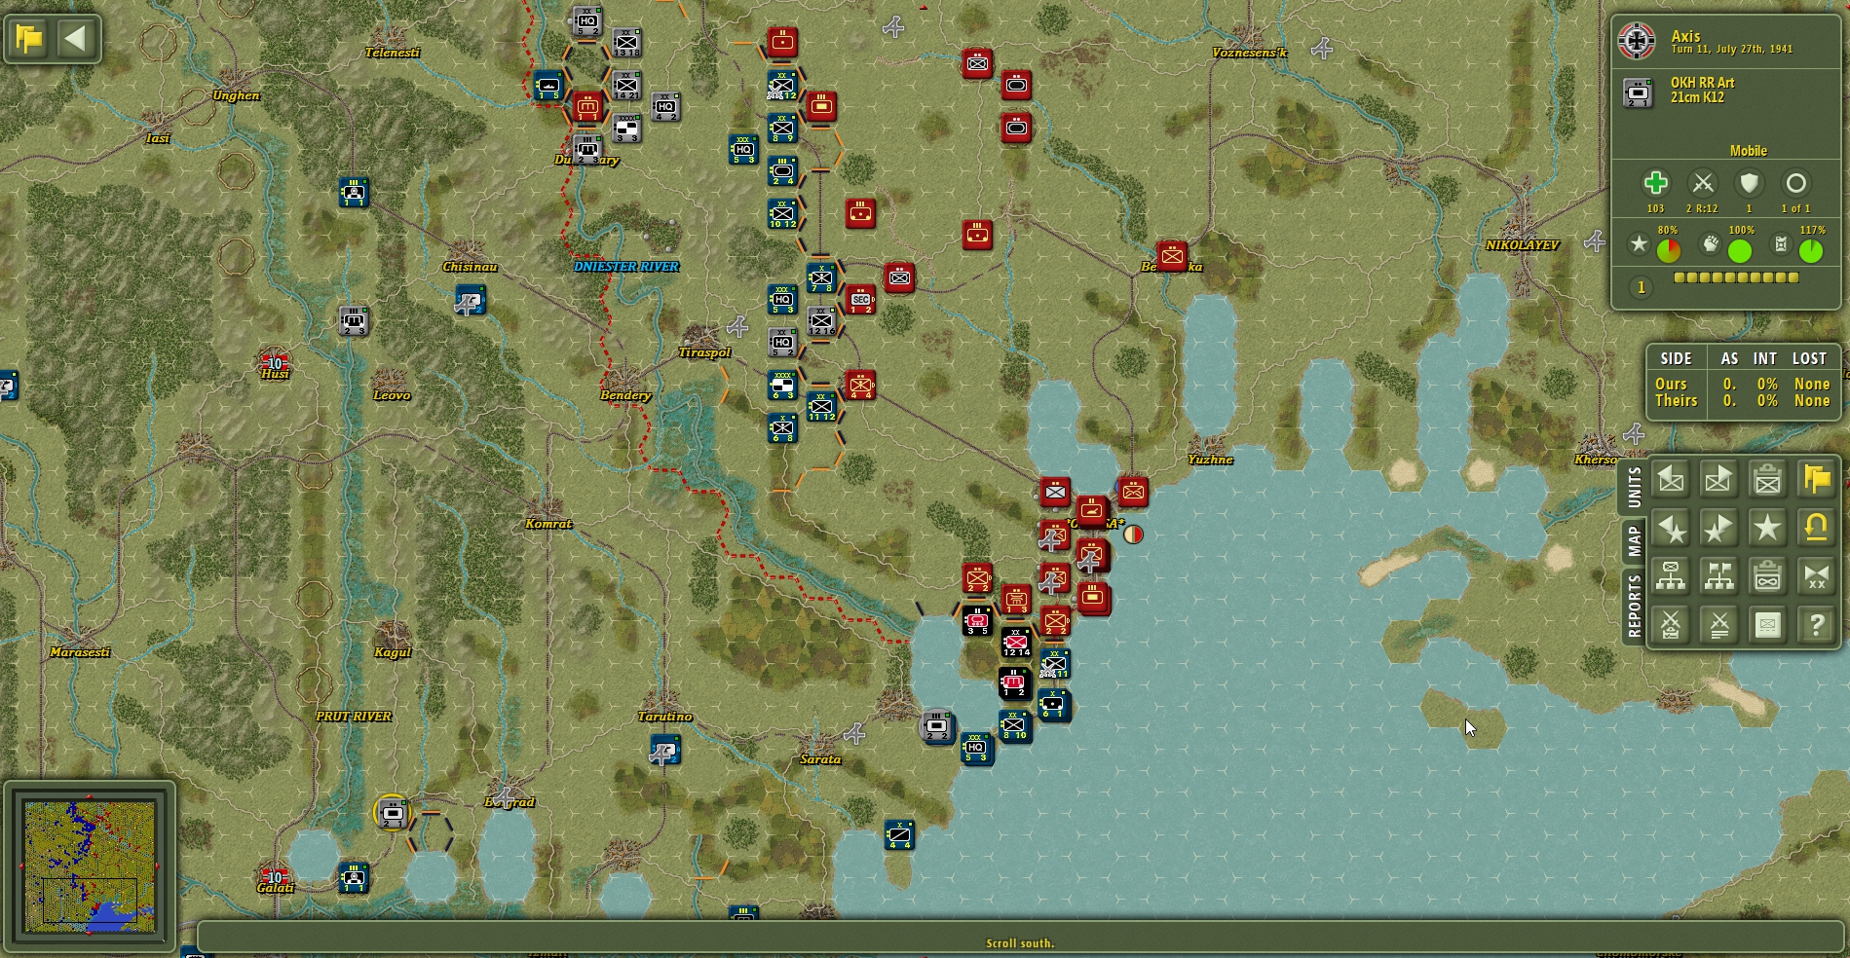Screen dimensions: 1850x958
Task: Click the red 10 marker at Husi
Action: pyautogui.click(x=275, y=363)
